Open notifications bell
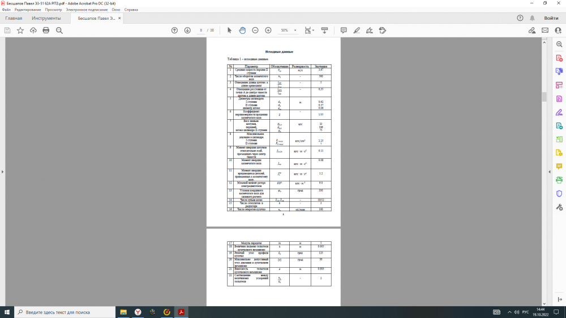The height and width of the screenshot is (318, 566). (533, 18)
